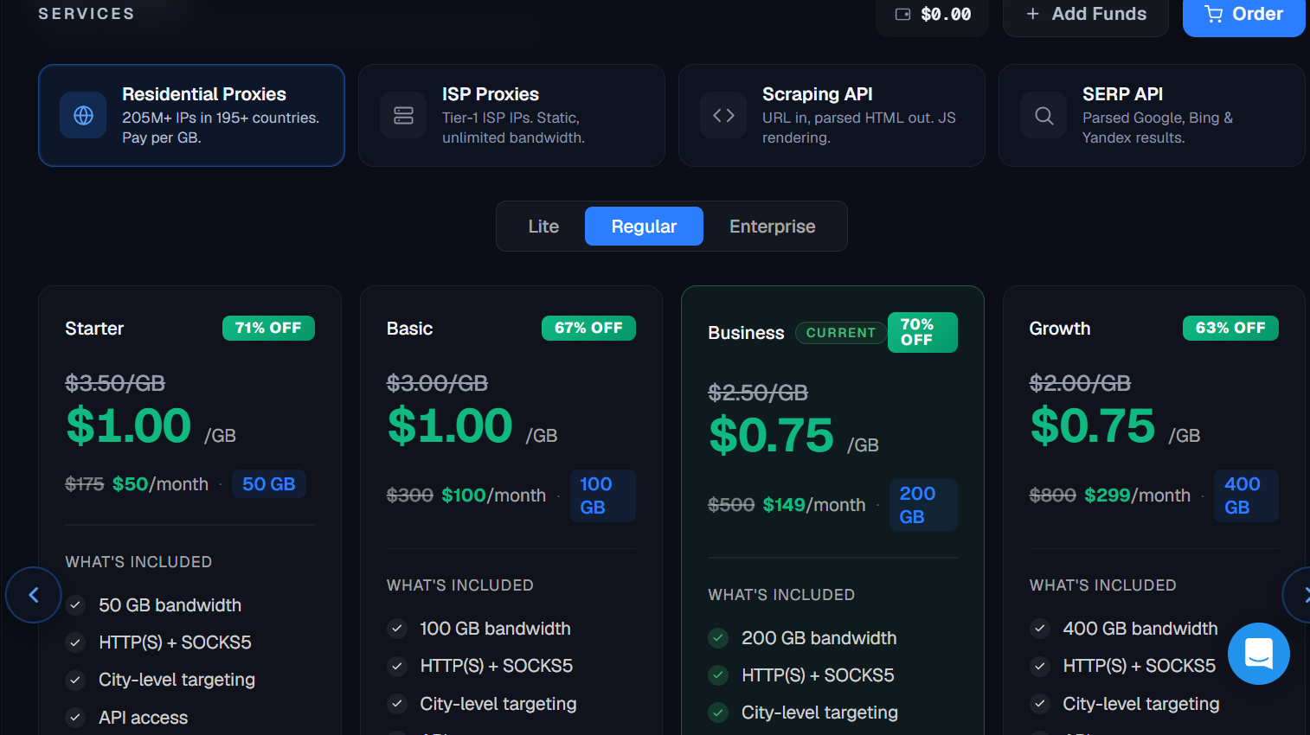Screen dimensions: 1310x735
Task: Click the server icon in ISP Proxies card
Action: click(403, 115)
